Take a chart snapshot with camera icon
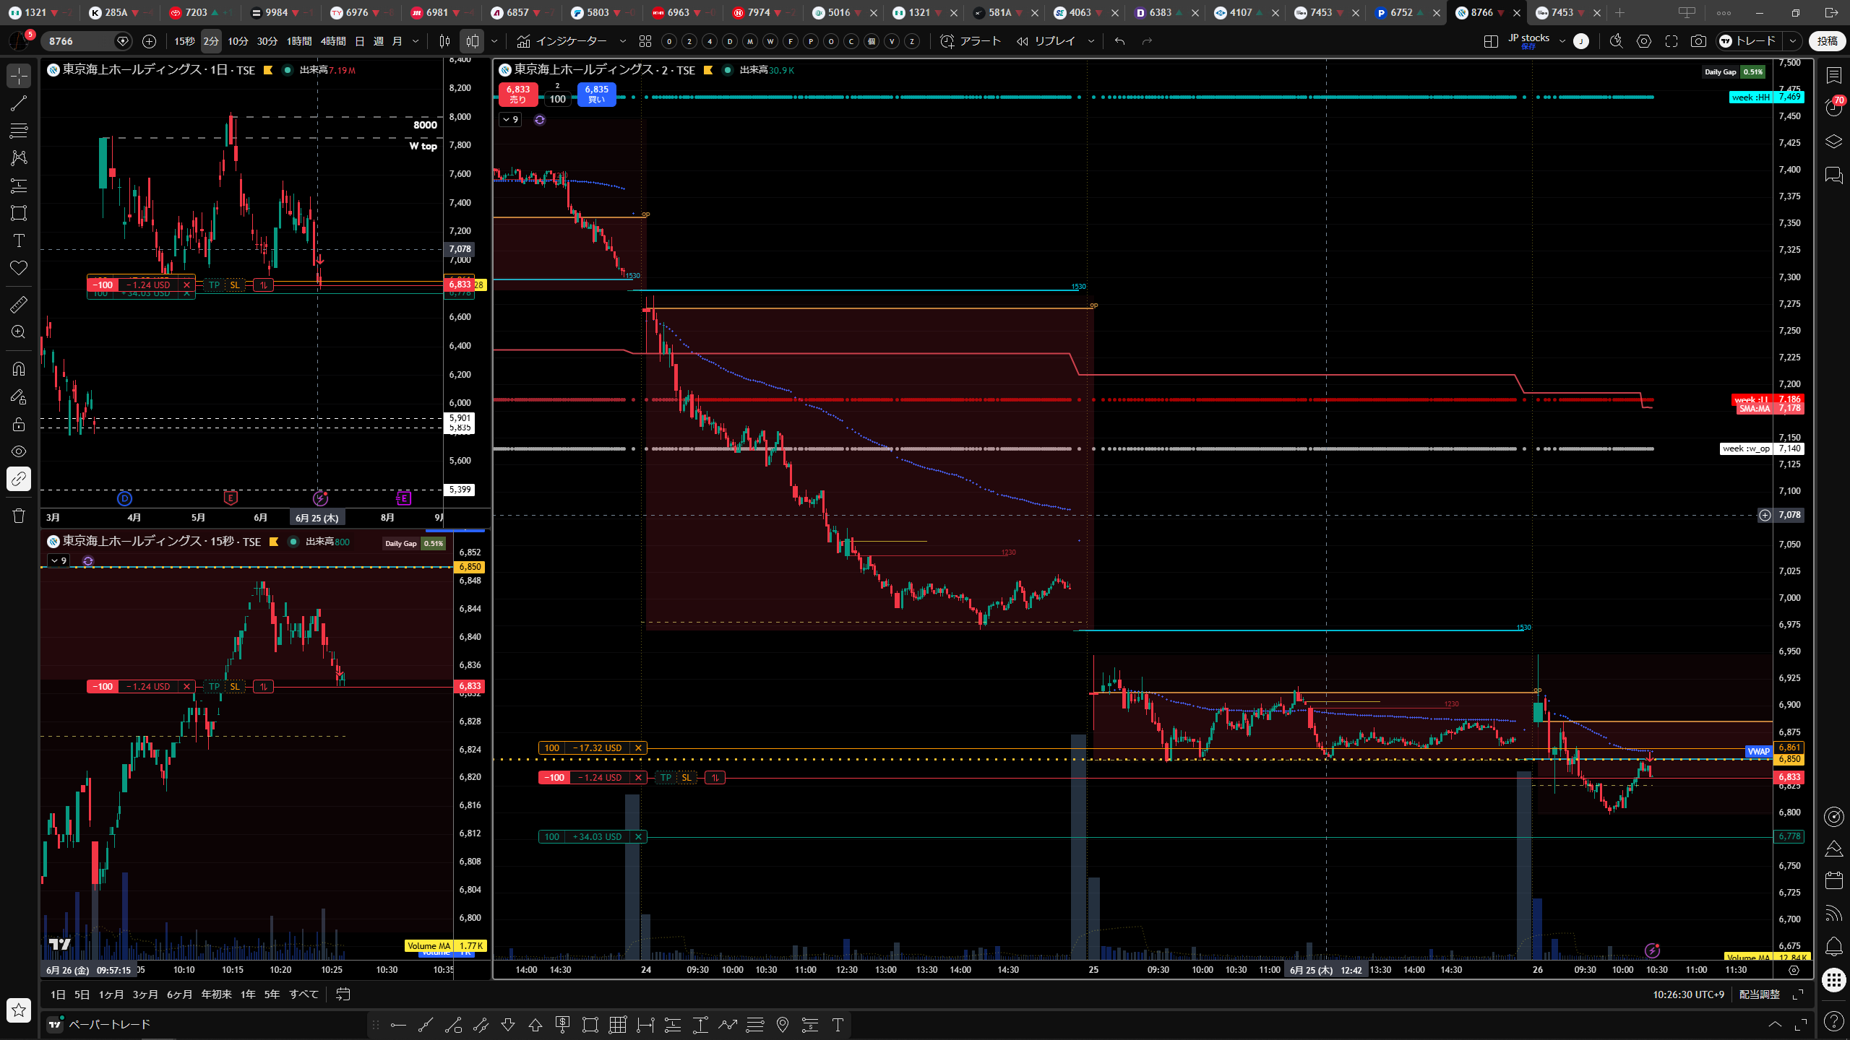1850x1040 pixels. pos(1698,41)
